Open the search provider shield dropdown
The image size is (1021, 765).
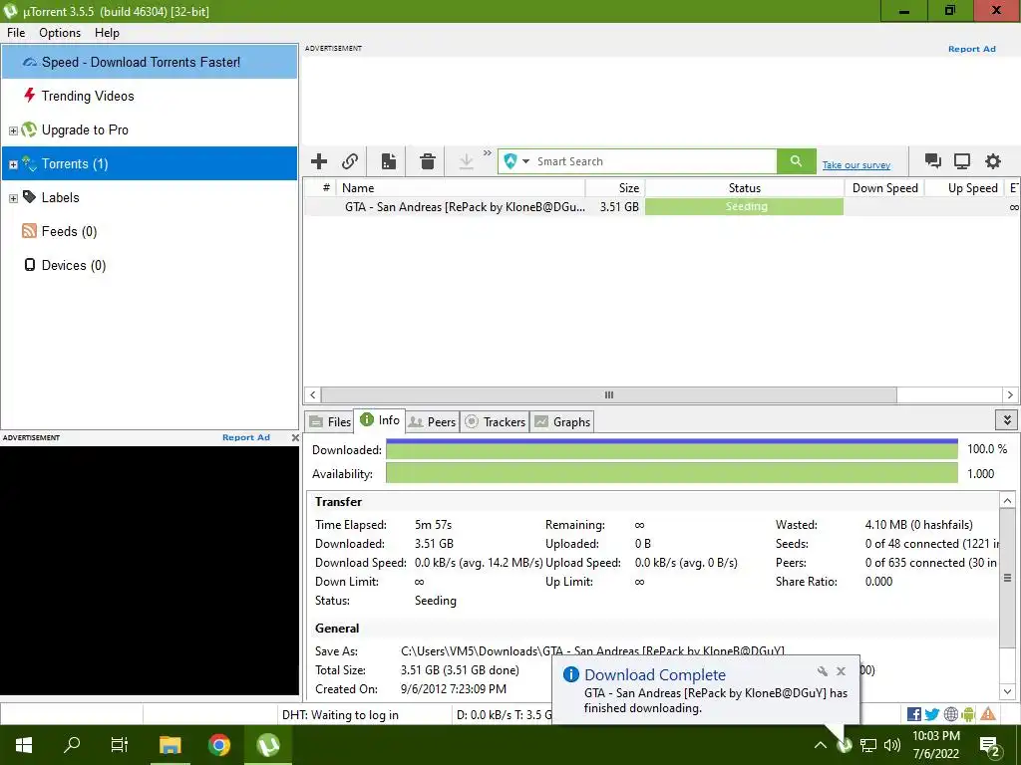point(516,161)
